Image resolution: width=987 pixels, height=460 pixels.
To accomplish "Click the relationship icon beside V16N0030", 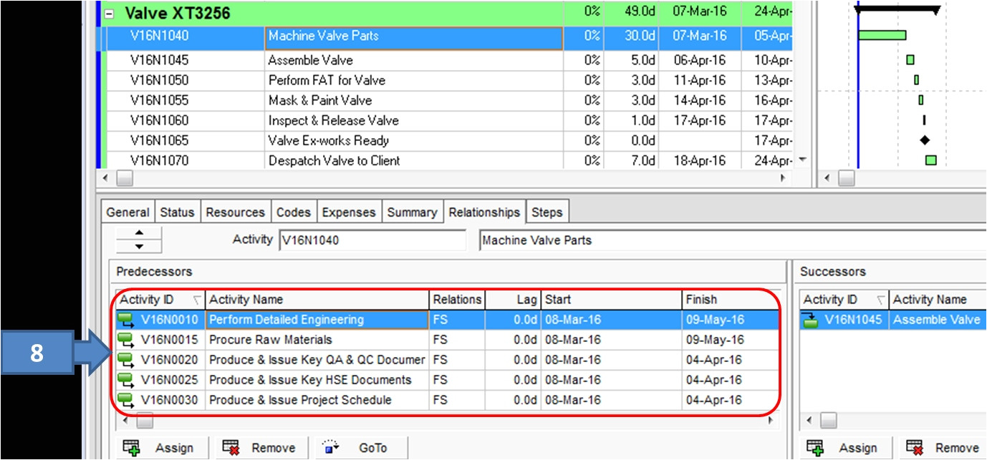I will [x=126, y=400].
